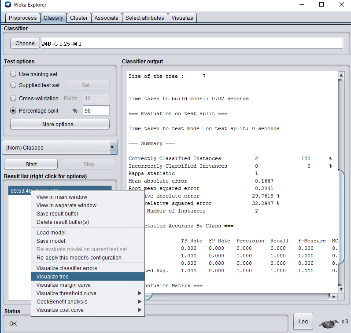Click the horizontal scroll-right arrow of output
Viewport: 351px width, 333px height.
(x=334, y=297)
